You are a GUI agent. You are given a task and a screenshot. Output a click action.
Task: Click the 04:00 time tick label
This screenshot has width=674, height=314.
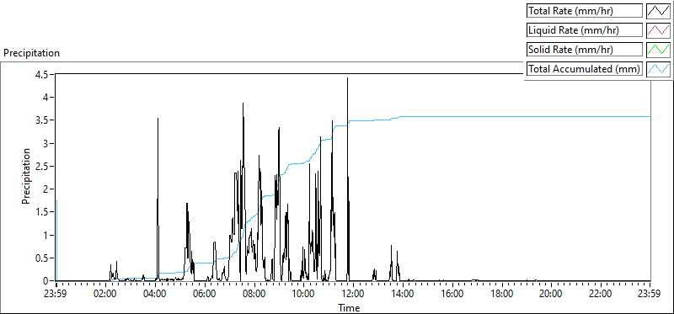coord(155,295)
